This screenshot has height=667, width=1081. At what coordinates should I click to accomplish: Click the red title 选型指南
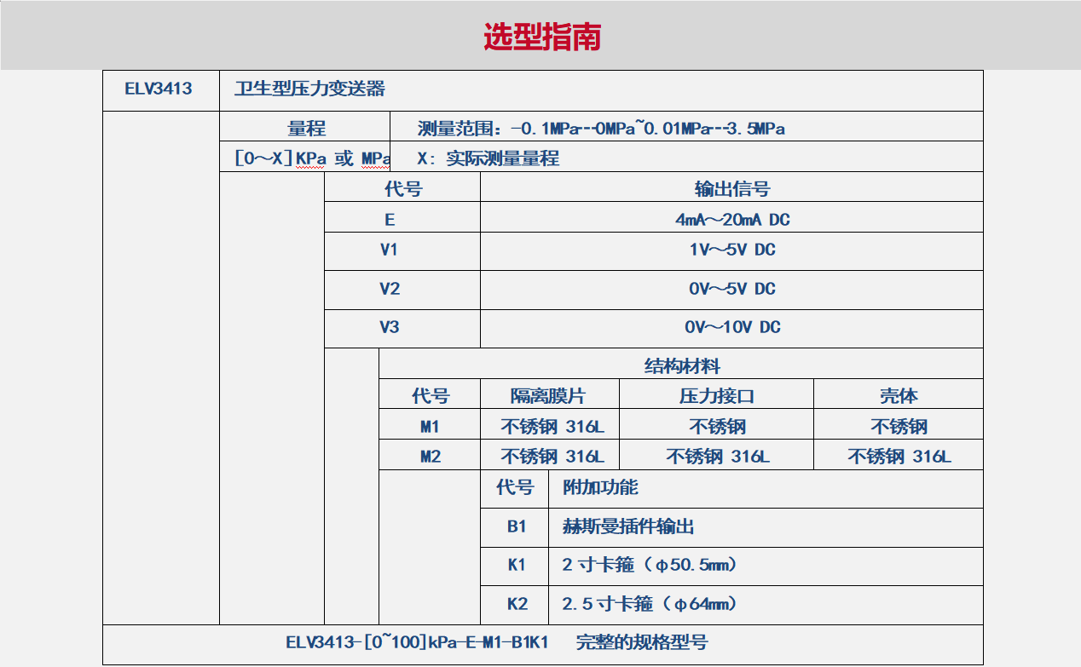pos(542,37)
